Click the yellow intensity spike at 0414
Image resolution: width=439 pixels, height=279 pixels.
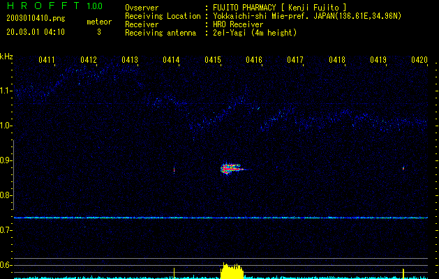click(x=174, y=273)
